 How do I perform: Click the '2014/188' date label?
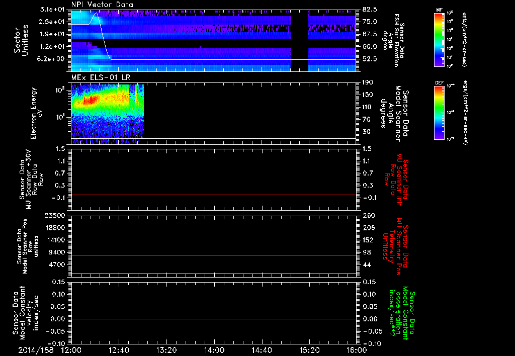pyautogui.click(x=36, y=350)
